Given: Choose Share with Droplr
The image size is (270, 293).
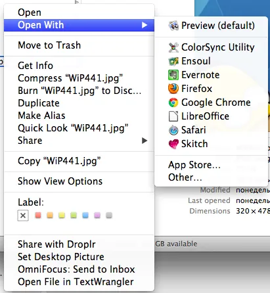Looking at the screenshot, I should click(x=79, y=244).
